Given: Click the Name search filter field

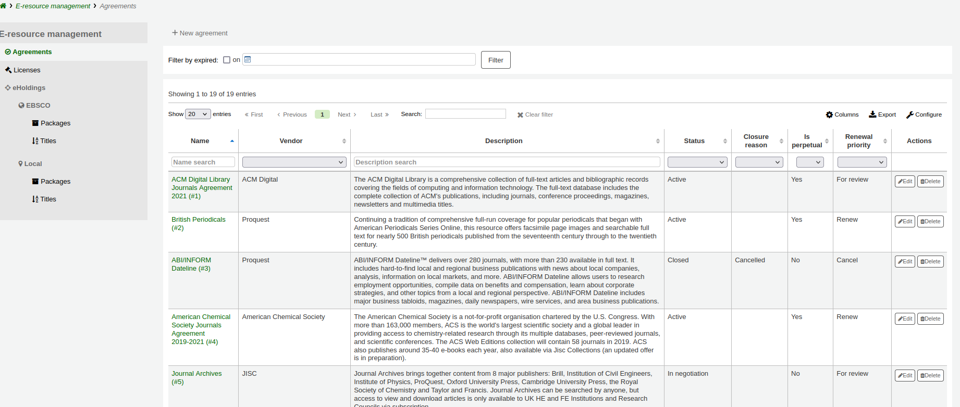Looking at the screenshot, I should (x=203, y=162).
